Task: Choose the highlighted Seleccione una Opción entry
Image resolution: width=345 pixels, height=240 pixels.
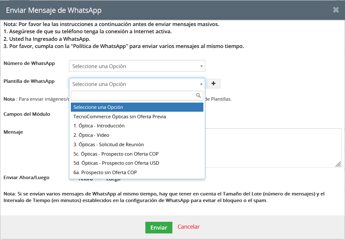Action: (137, 107)
